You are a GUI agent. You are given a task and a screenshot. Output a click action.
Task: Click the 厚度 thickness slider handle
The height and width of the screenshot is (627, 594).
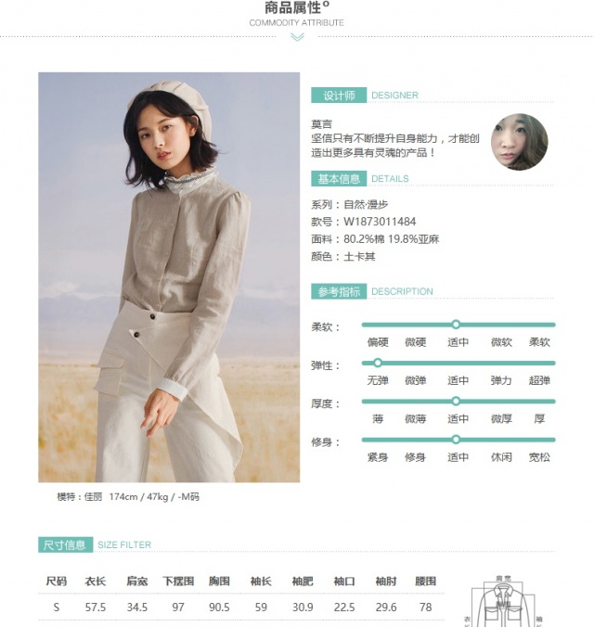[x=456, y=401]
